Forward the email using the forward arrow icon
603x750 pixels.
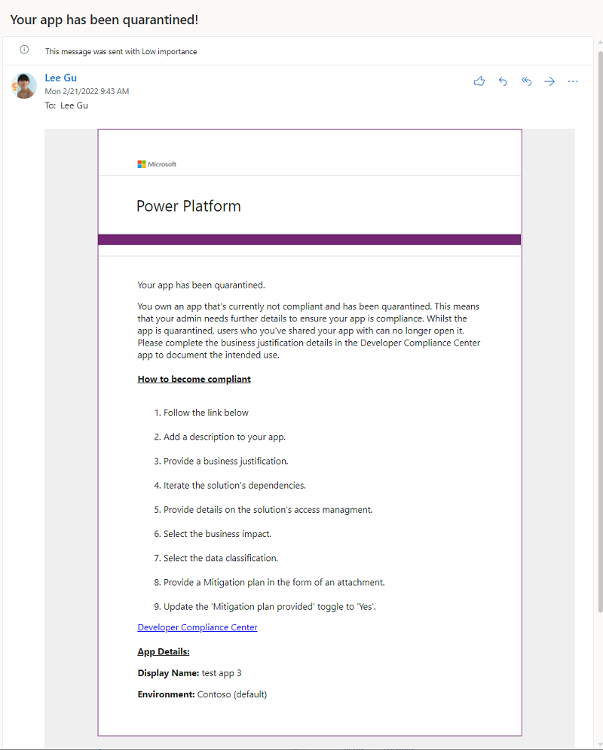549,81
